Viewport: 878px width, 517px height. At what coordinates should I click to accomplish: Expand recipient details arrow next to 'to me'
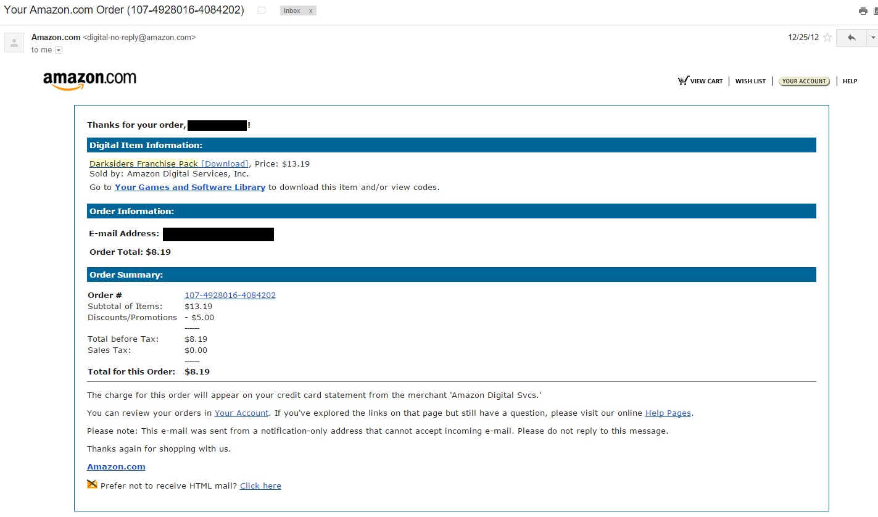tap(59, 50)
